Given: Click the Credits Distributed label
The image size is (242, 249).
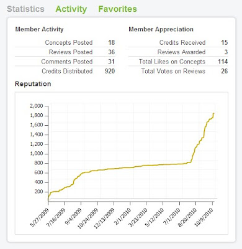Looking at the screenshot, I should click(67, 71).
